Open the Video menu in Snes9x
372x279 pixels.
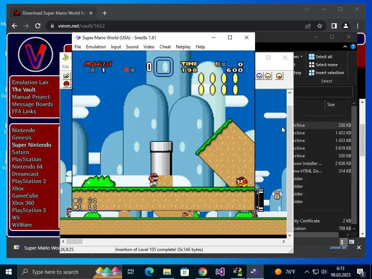click(x=149, y=47)
